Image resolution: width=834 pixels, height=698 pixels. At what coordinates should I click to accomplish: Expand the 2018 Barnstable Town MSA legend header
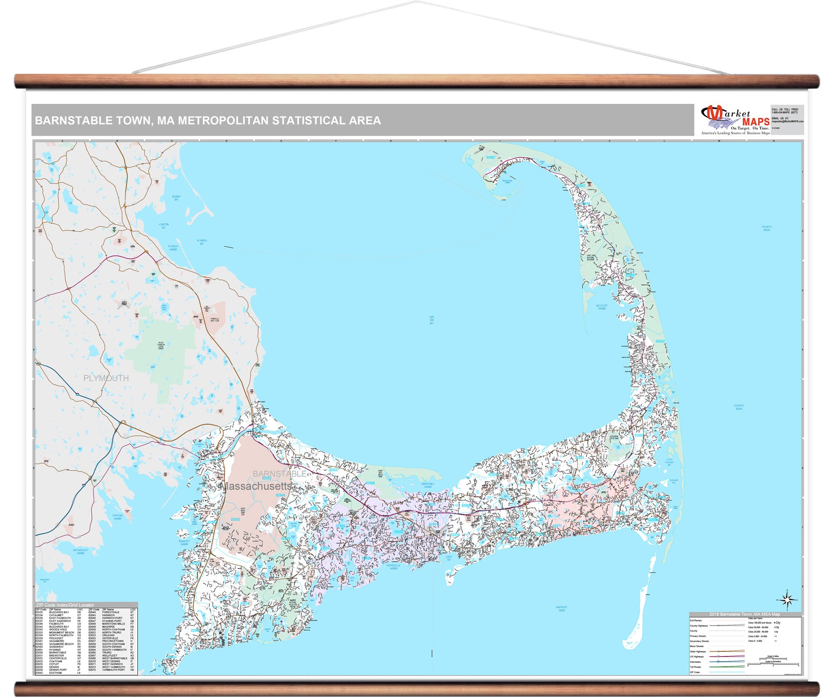point(744,615)
